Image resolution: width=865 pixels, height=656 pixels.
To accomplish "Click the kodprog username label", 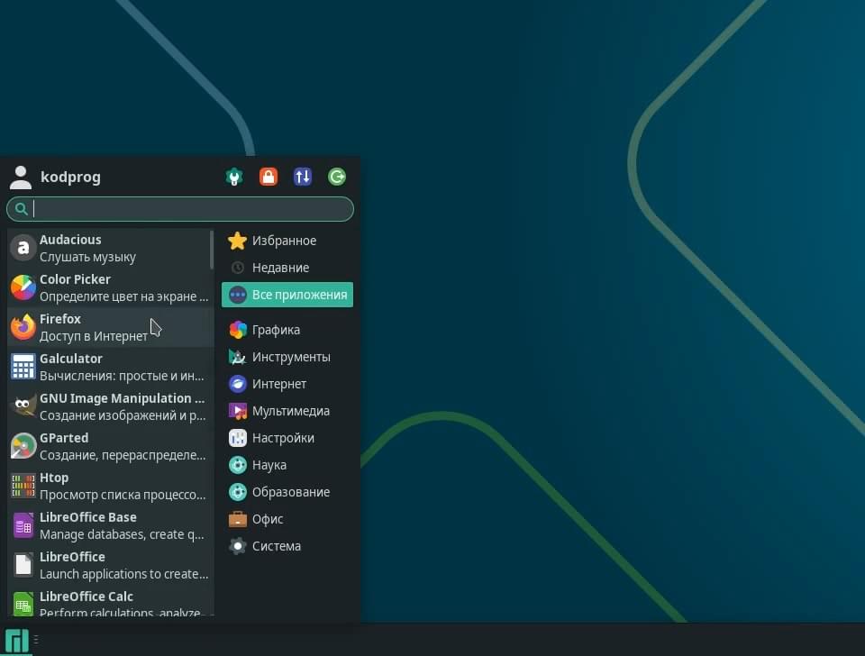I will click(70, 178).
